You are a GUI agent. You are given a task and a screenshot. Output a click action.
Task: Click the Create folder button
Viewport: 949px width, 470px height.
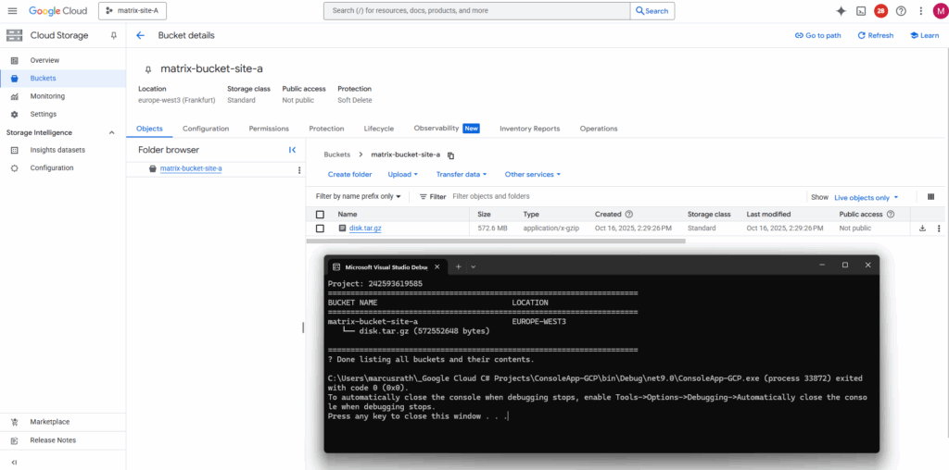(349, 174)
